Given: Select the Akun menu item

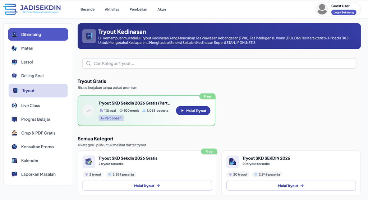Looking at the screenshot, I should pos(161,9).
